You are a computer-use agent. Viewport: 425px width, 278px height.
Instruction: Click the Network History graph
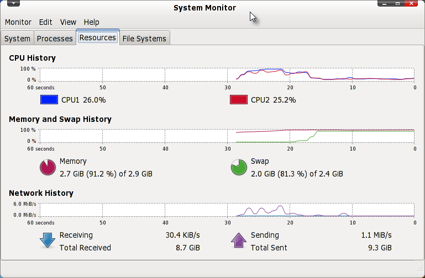227,210
